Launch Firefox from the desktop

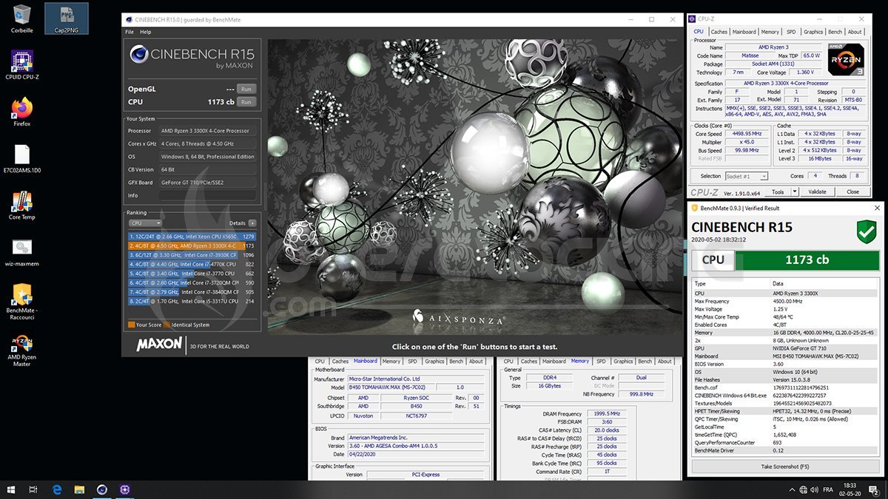(22, 112)
